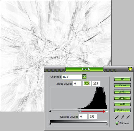Click OK in Levels dialog
This screenshot has width=134, height=131.
click(x=122, y=79)
